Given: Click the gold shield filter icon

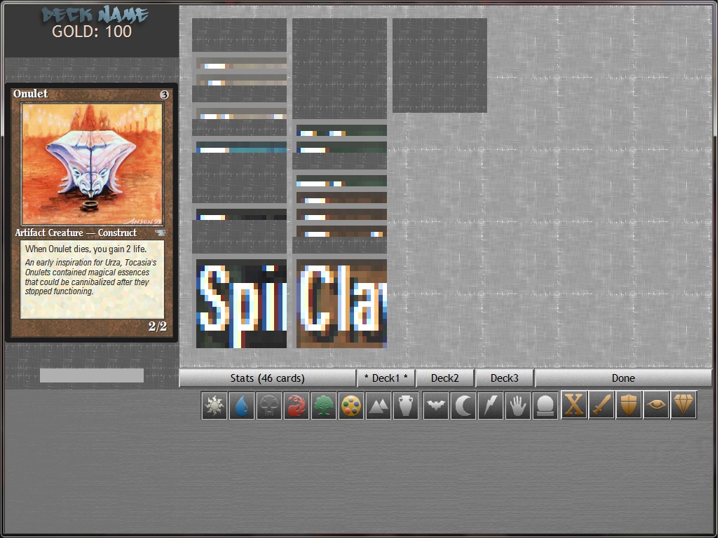Looking at the screenshot, I should (x=629, y=406).
